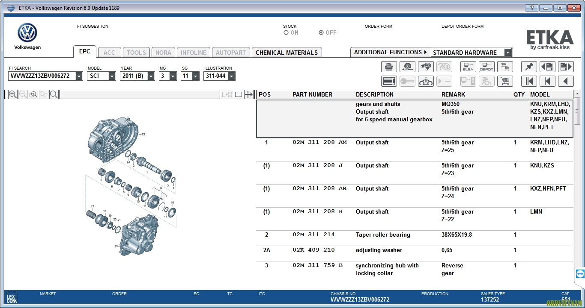Image resolution: width=585 pixels, height=308 pixels.
Task: Open the FI SEARCH VIN dropdown
Action: pos(79,76)
